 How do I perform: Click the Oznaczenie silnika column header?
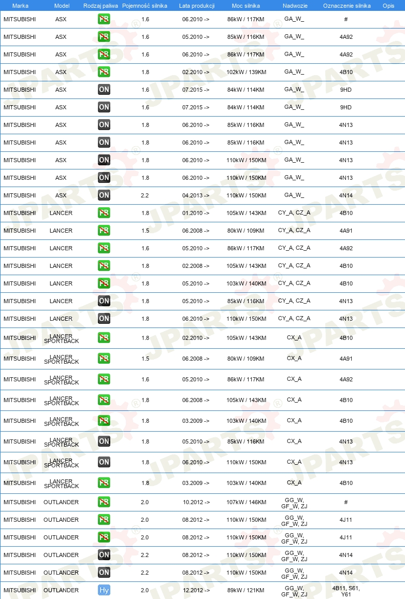click(347, 6)
